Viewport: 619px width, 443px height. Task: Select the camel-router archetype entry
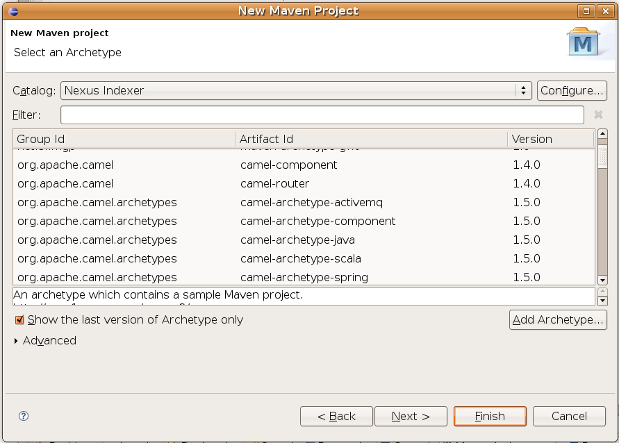click(x=275, y=183)
